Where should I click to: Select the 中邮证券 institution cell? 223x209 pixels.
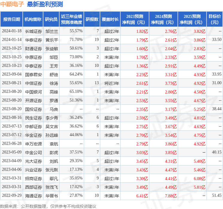pos(34,127)
